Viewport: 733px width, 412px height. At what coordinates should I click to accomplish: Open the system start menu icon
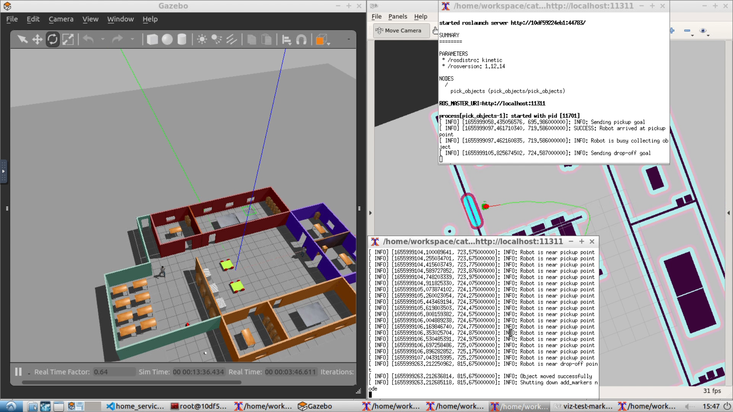pos(11,406)
